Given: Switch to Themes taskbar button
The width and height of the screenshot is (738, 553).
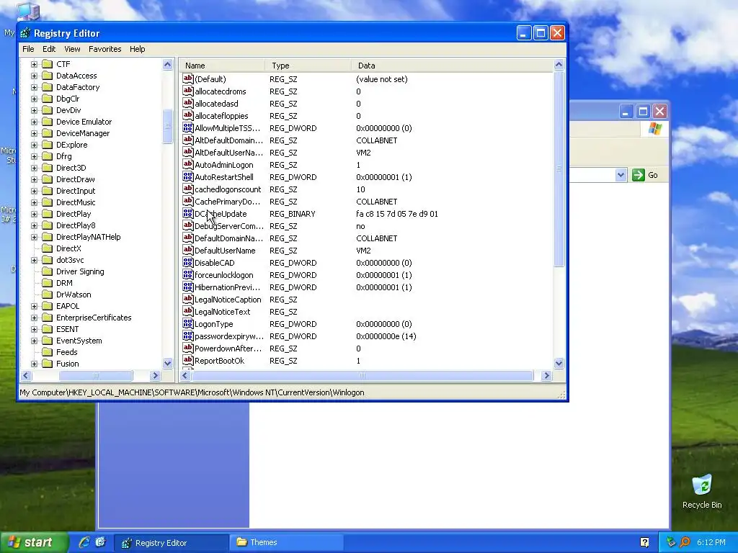Looking at the screenshot, I should point(285,542).
